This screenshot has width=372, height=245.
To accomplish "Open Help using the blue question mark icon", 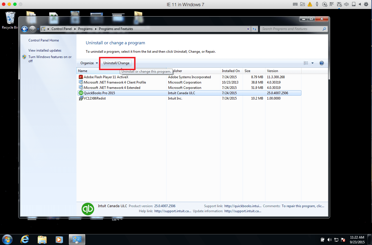I will 321,63.
